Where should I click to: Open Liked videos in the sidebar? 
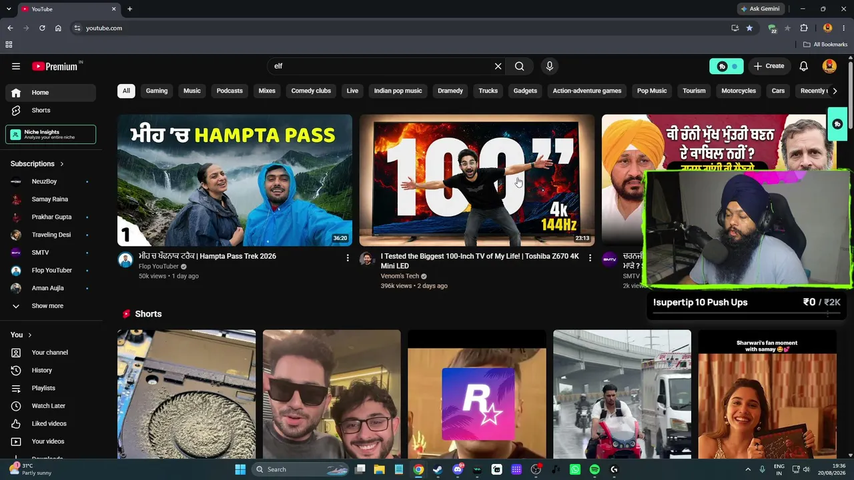(x=51, y=424)
